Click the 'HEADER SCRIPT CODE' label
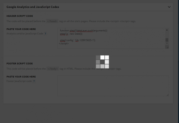The height and width of the screenshot is (123, 179). pyautogui.click(x=20, y=16)
